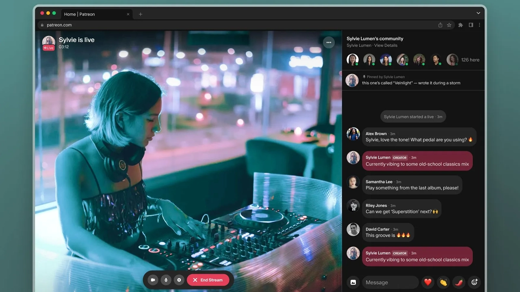Open the browser three-dot menu
This screenshot has height=292, width=520.
[479, 25]
